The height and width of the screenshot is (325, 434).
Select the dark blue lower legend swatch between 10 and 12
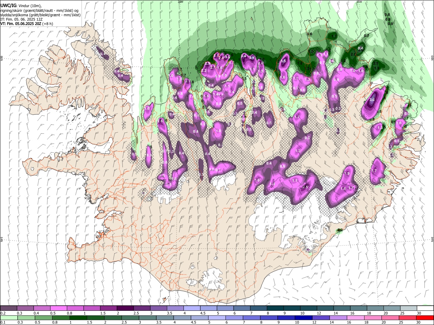coord(303,318)
